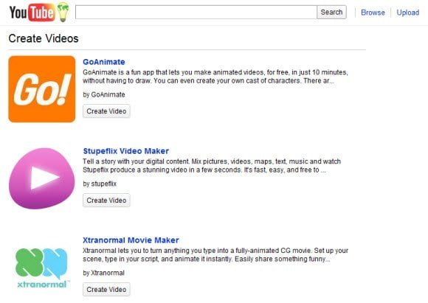Image resolution: width=428 pixels, height=303 pixels.
Task: Click the Create Videos page heading
Action: (x=44, y=38)
